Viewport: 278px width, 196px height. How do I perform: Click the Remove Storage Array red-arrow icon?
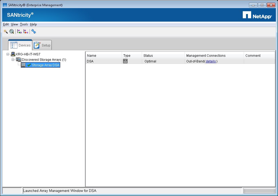point(26,31)
